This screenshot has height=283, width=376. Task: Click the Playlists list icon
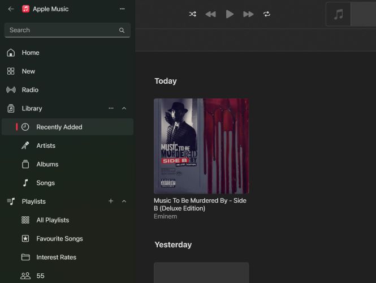[11, 201]
